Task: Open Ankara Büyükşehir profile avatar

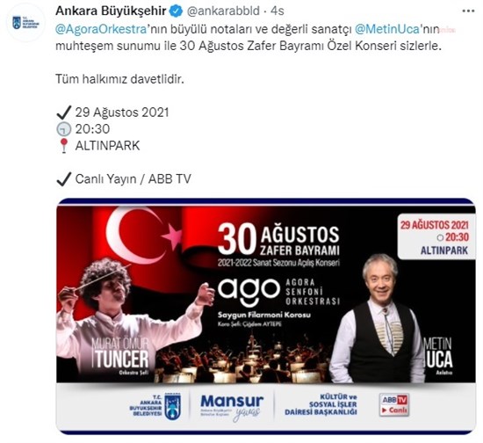Action: click(25, 23)
